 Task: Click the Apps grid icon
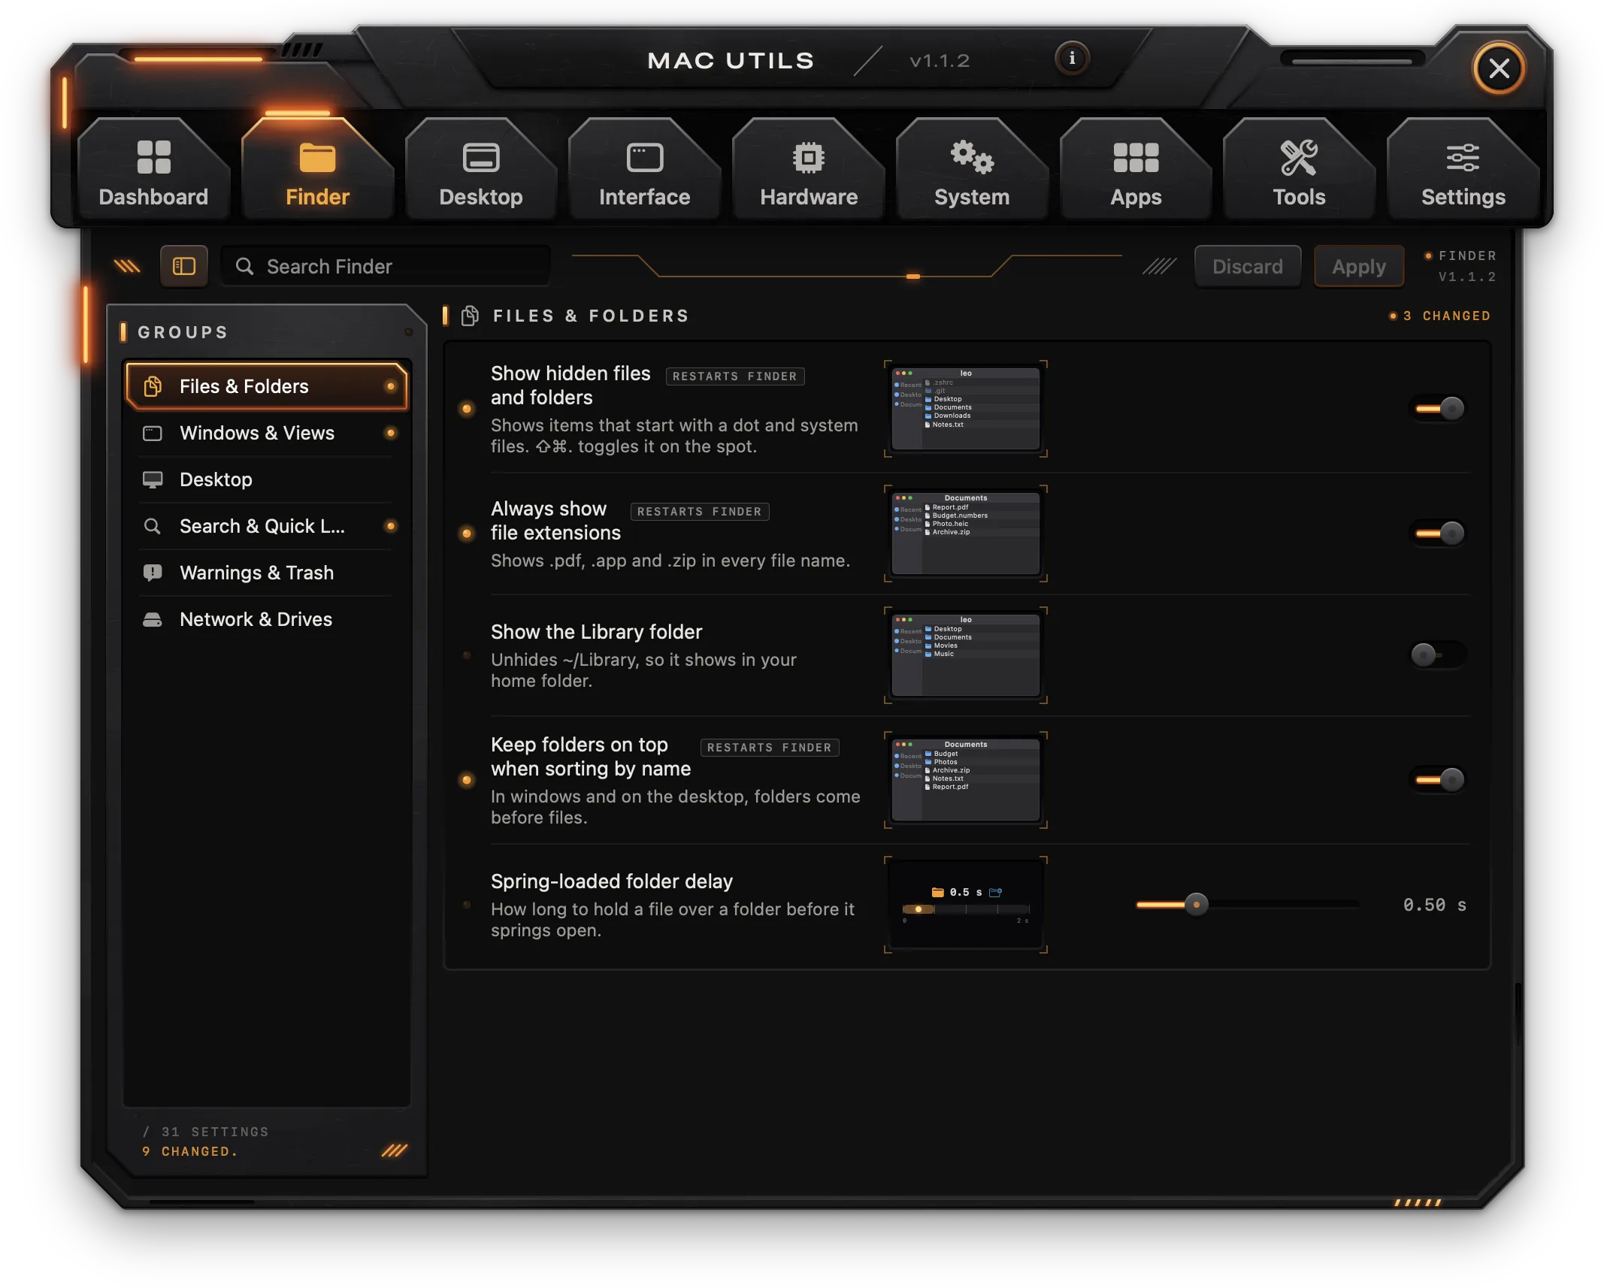coord(1136,157)
